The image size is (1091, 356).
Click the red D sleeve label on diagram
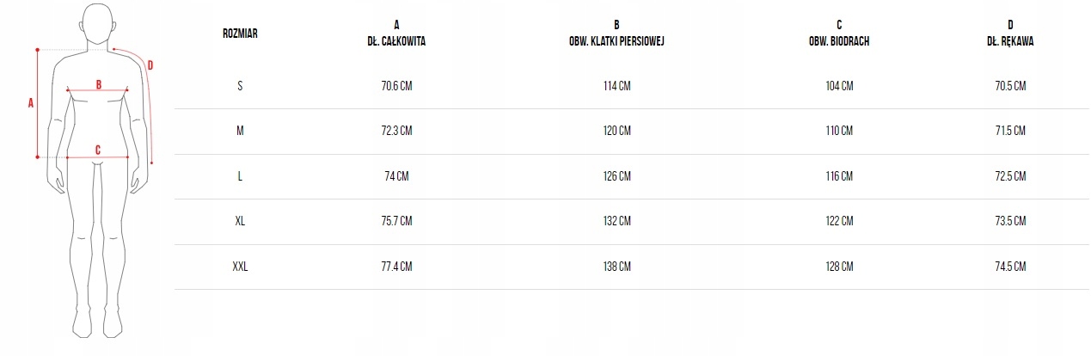click(x=150, y=64)
